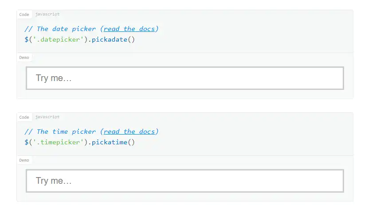Screen dimensions: 380x205
Task: Click the javascript label on the timepicker block
Action: 47,117
